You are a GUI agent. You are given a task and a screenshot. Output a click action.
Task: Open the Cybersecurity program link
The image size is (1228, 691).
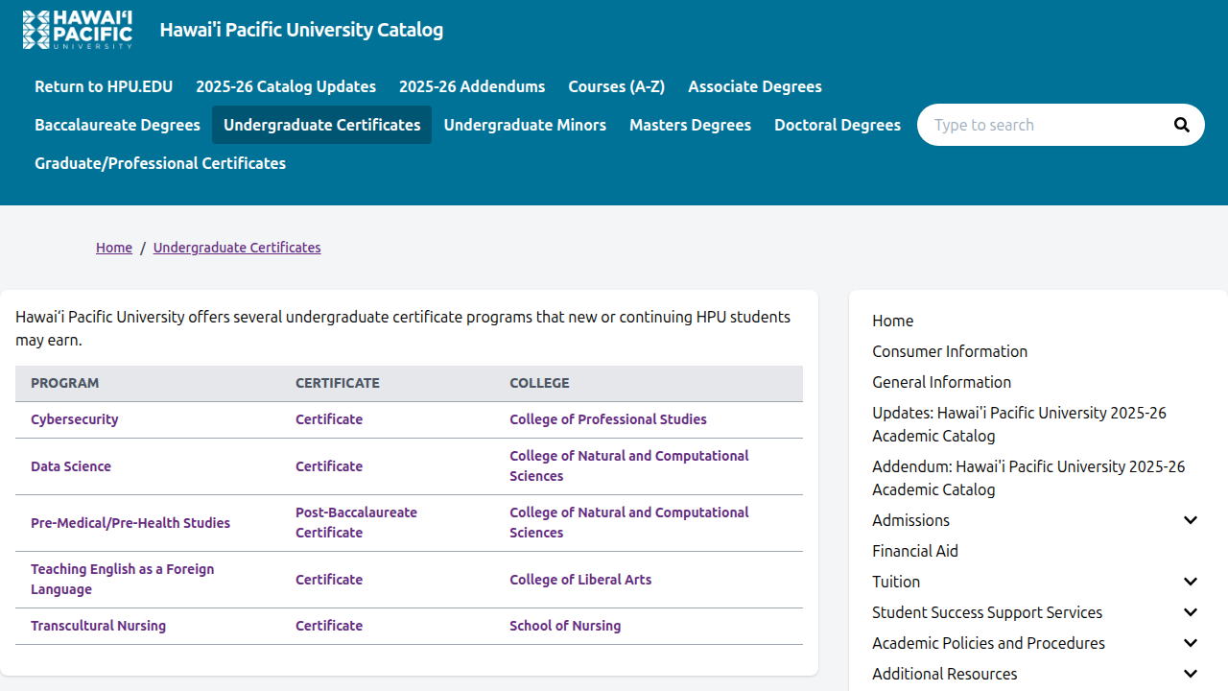tap(75, 419)
